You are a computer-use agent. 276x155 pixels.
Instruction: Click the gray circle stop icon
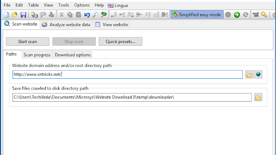tap(228, 15)
